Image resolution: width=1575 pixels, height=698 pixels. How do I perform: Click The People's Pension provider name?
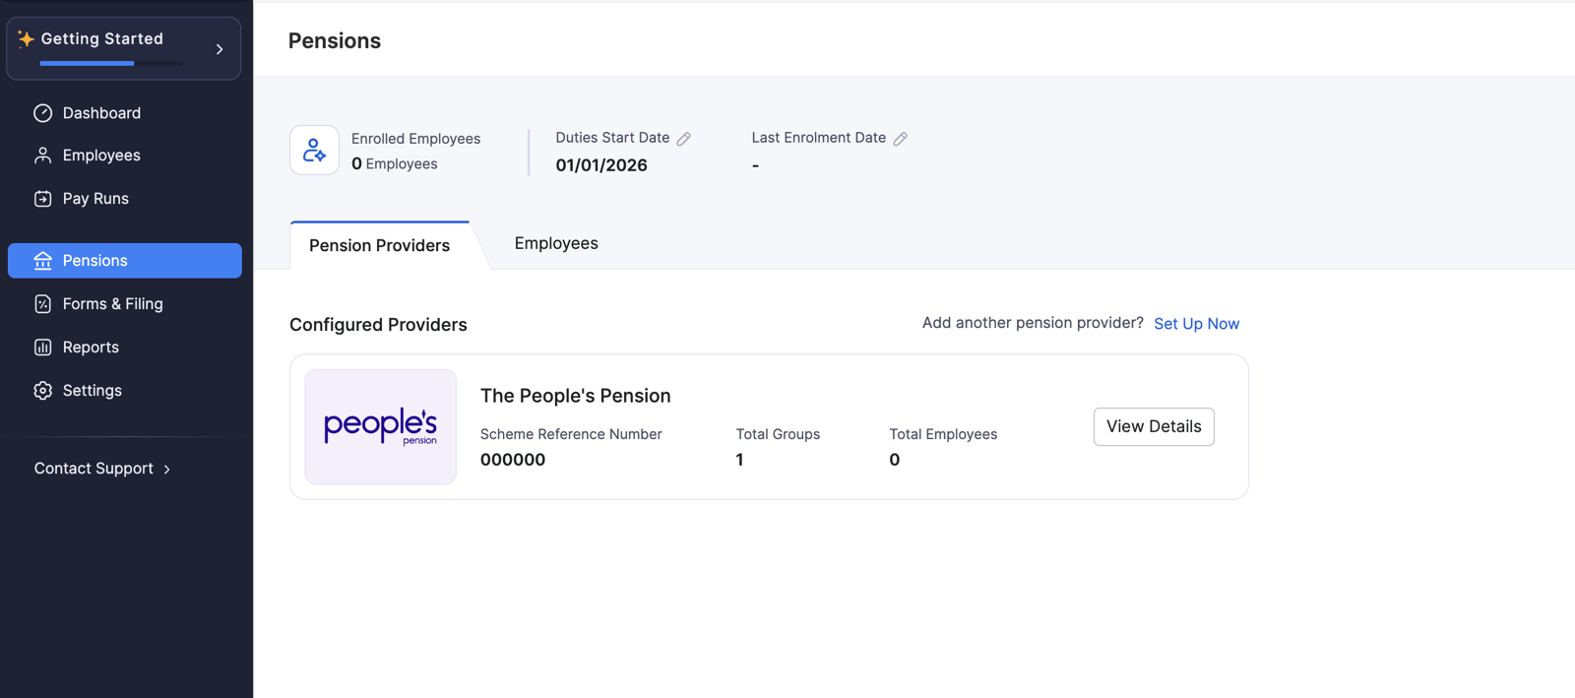(575, 396)
